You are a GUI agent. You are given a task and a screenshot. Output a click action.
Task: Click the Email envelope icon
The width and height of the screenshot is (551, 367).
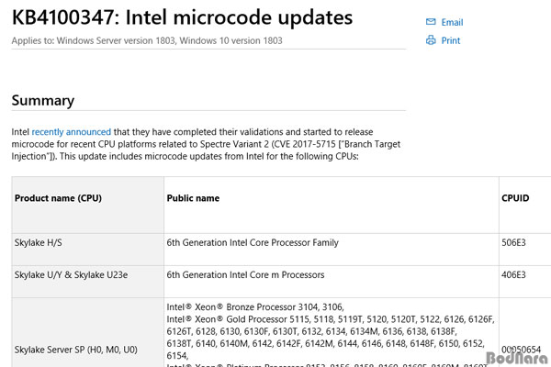coord(431,22)
